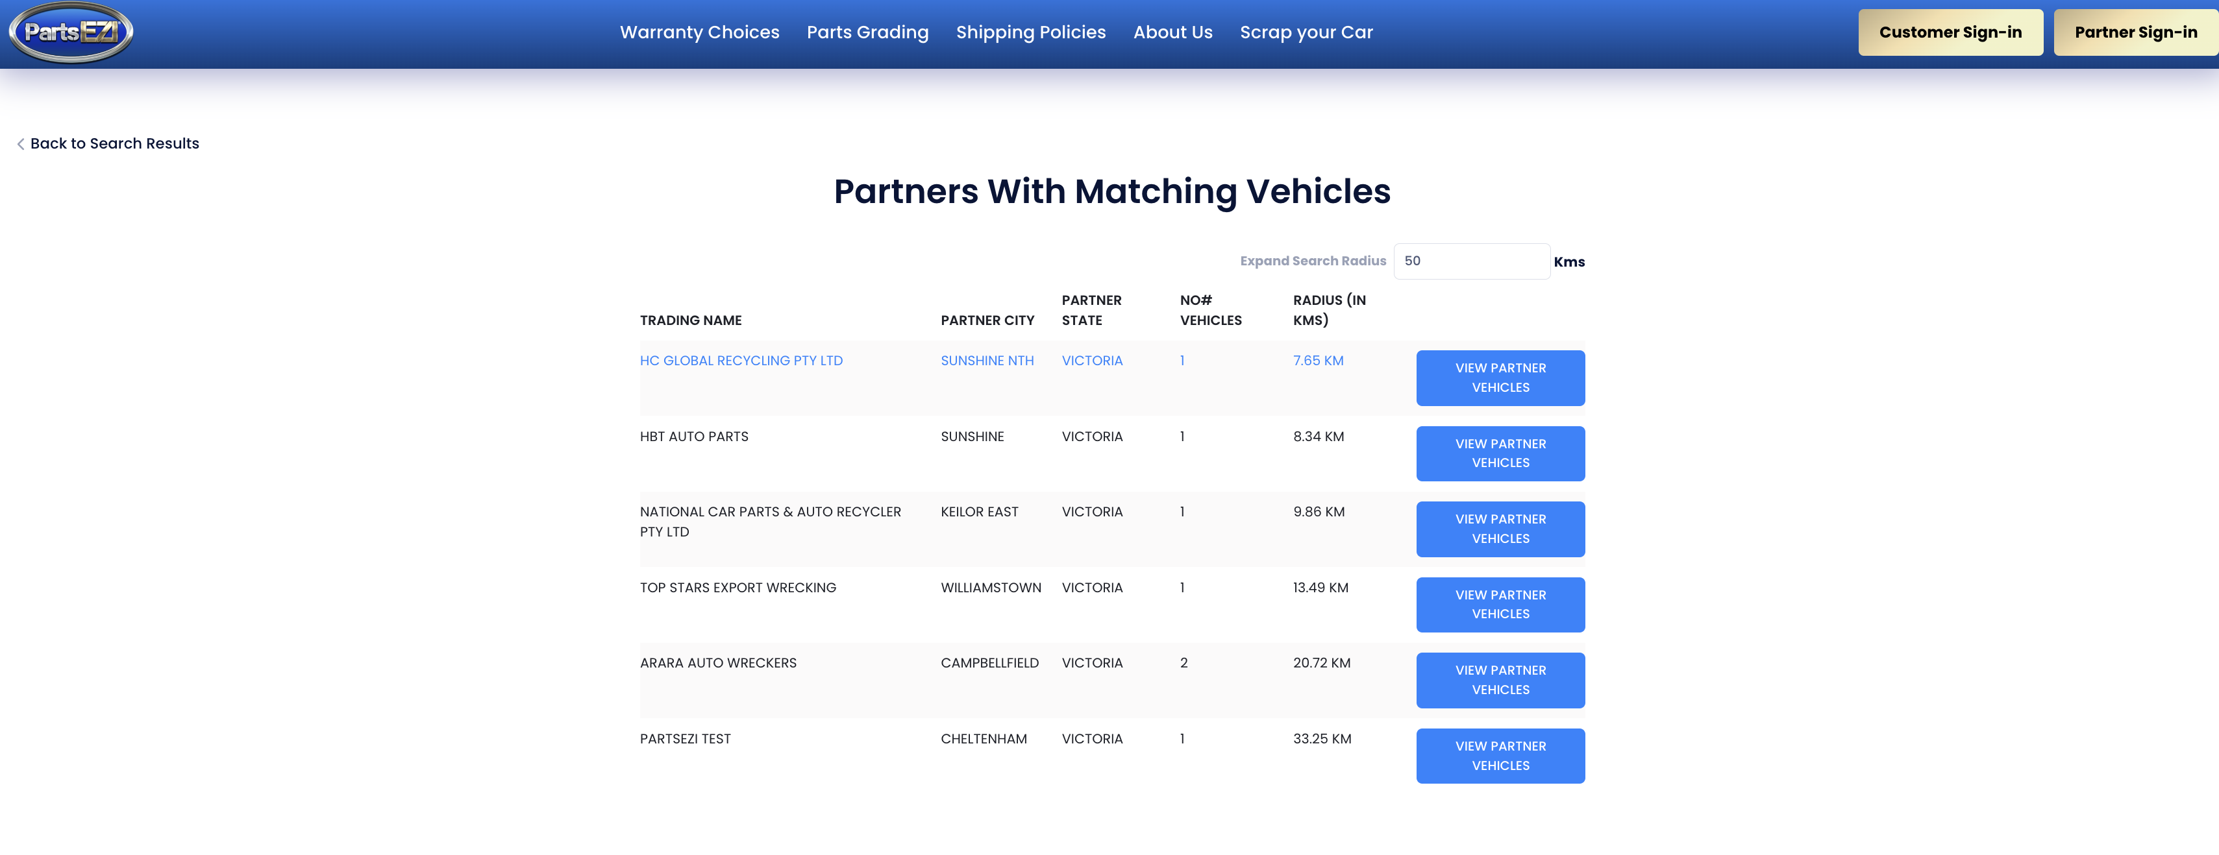Click vehicle count 2 for Arara
This screenshot has width=2219, height=855.
(1183, 663)
